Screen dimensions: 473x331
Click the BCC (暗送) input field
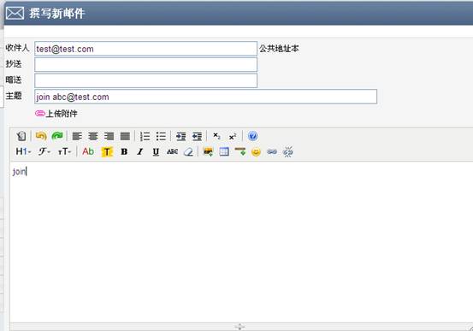[x=145, y=80]
